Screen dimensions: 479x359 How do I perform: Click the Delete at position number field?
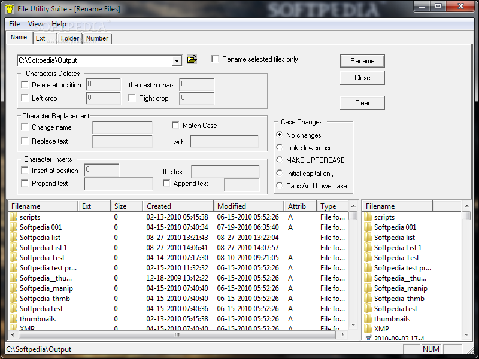point(104,84)
